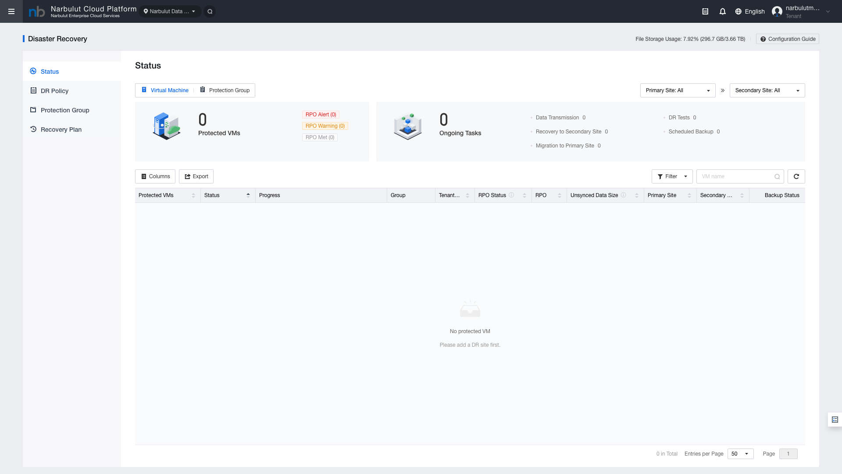Screen dimensions: 842x474
Task: Click the globe language icon
Action: pos(739,11)
